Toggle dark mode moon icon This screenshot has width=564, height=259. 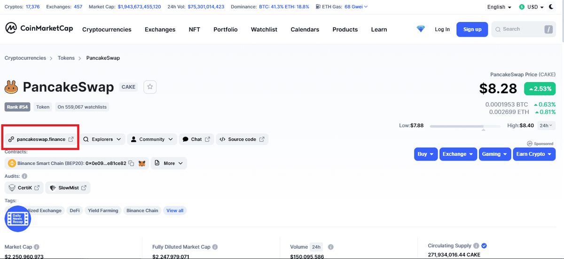551,7
